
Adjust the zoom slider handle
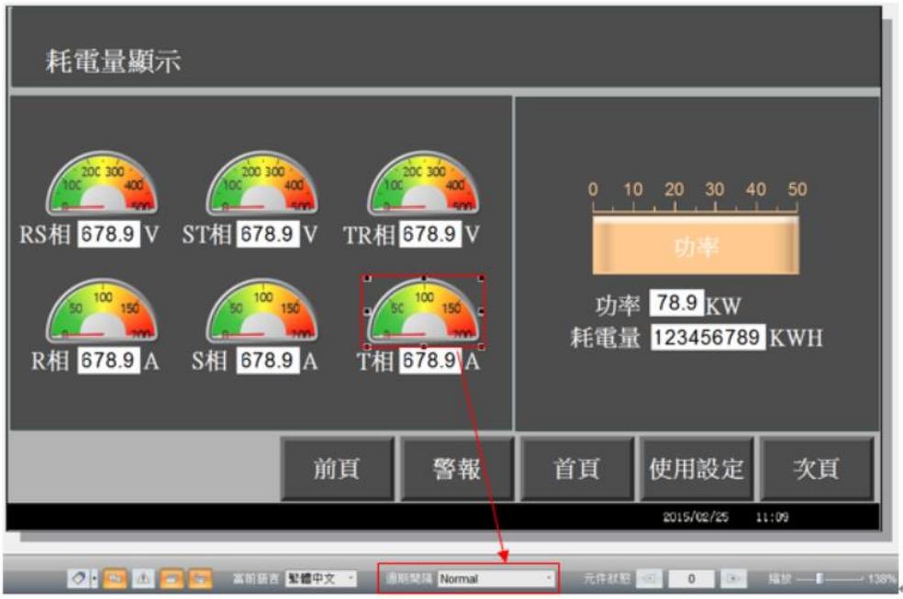819,578
